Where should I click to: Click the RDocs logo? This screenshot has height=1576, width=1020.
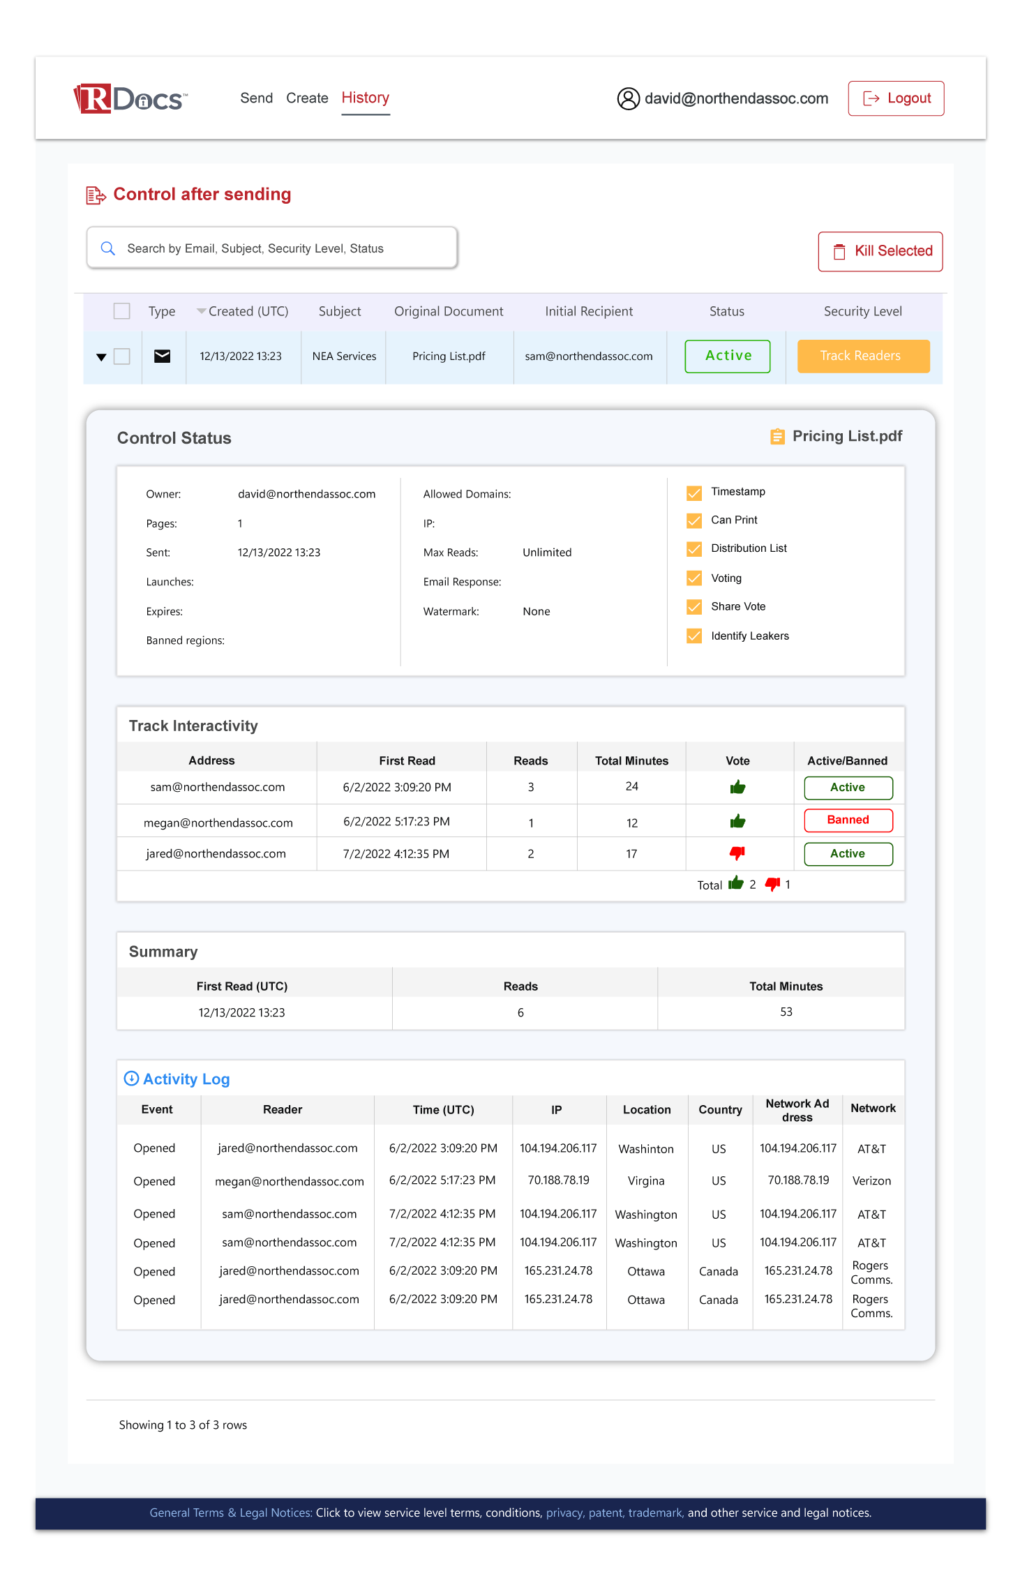point(130,98)
